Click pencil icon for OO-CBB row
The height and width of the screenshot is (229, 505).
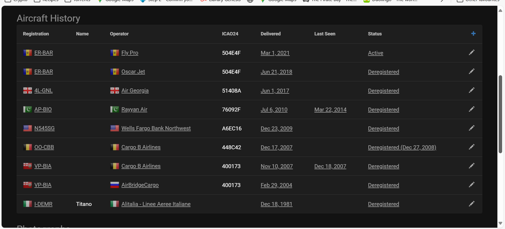[x=471, y=147]
